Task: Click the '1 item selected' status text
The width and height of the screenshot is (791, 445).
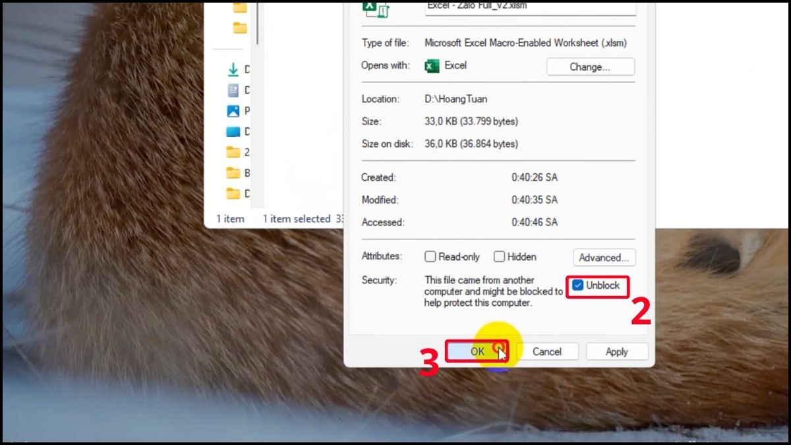Action: click(x=297, y=219)
